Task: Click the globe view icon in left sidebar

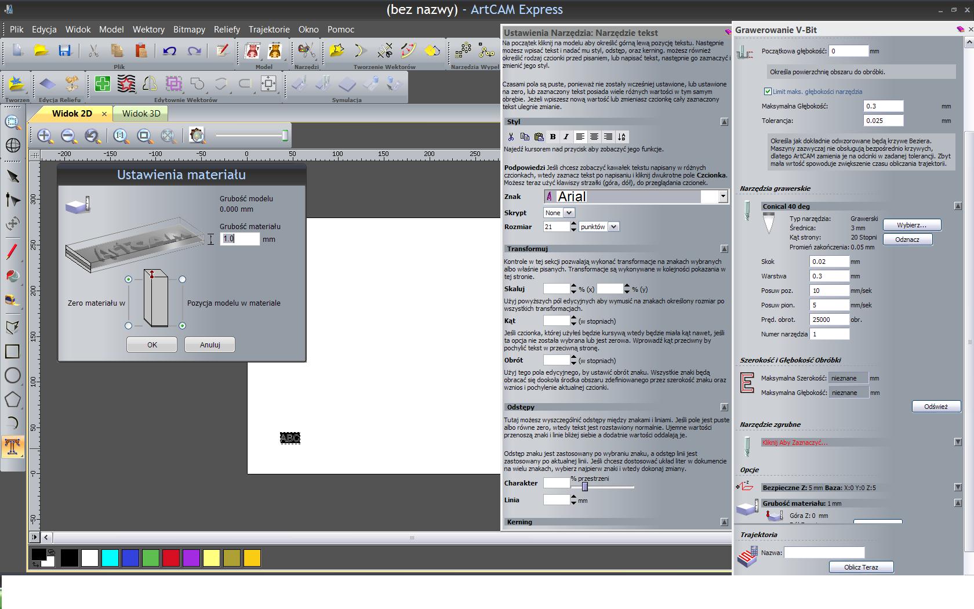Action: tap(13, 145)
